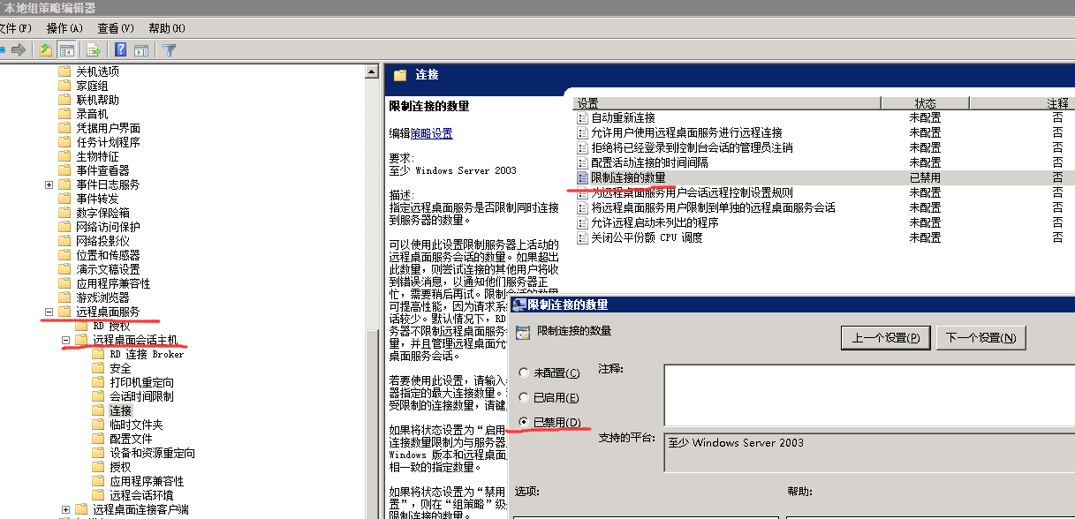Click folder icon of 临时文件夹
This screenshot has height=519, width=1075.
(x=98, y=425)
